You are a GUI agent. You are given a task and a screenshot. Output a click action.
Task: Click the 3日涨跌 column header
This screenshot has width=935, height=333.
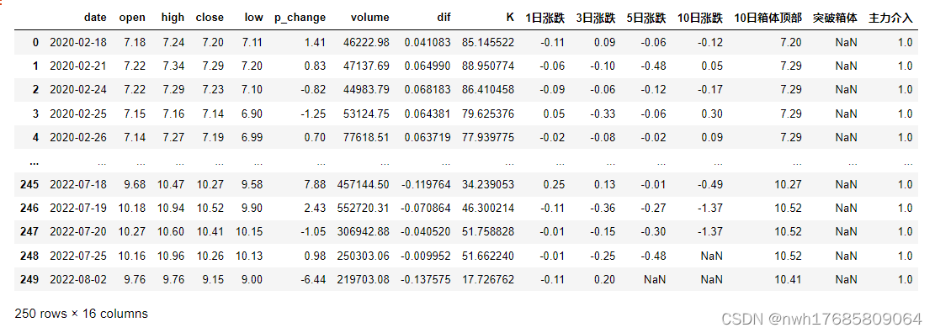coord(596,18)
